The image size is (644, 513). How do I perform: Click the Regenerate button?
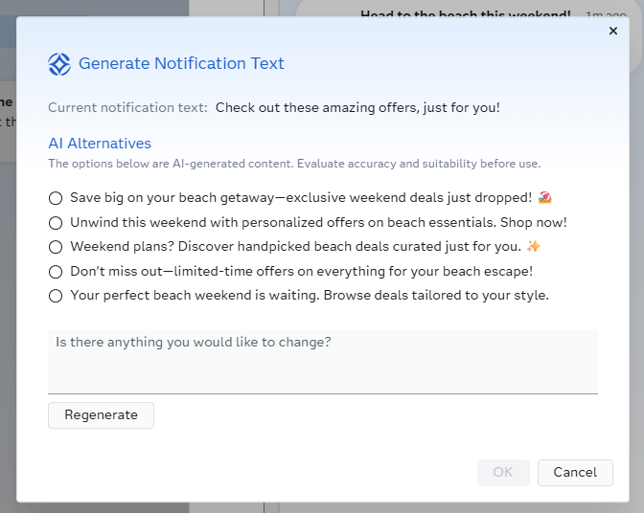[x=101, y=415]
